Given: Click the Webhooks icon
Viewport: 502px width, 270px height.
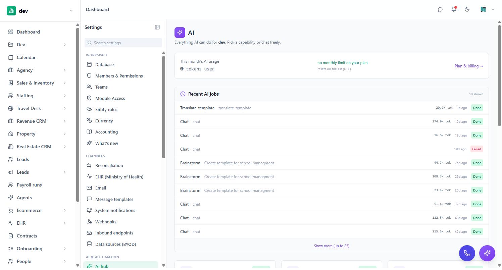Looking at the screenshot, I should click(x=89, y=222).
